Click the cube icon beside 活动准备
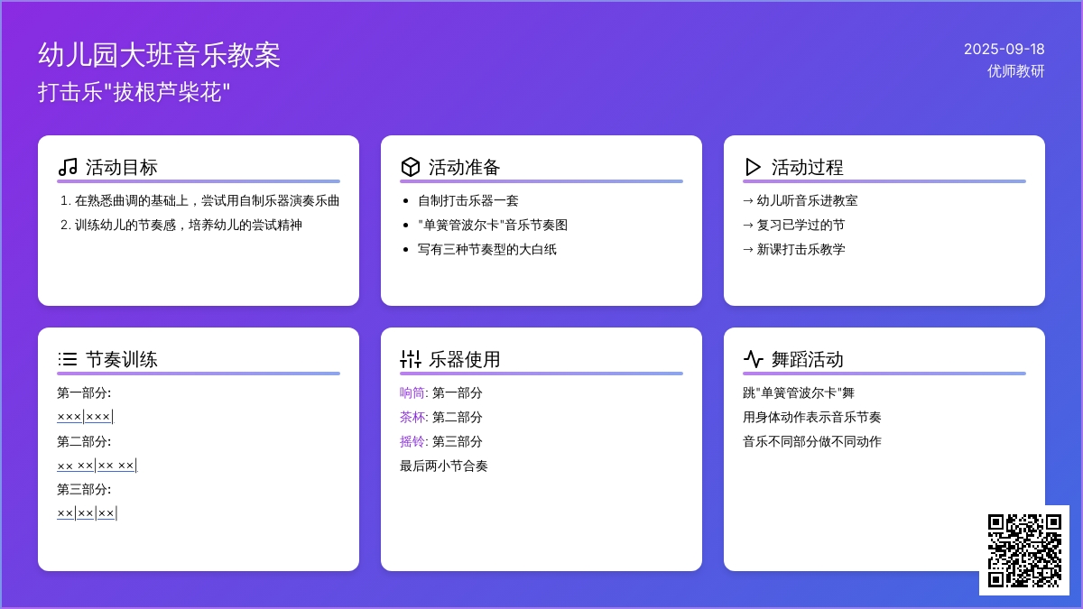1083x609 pixels. pos(411,167)
